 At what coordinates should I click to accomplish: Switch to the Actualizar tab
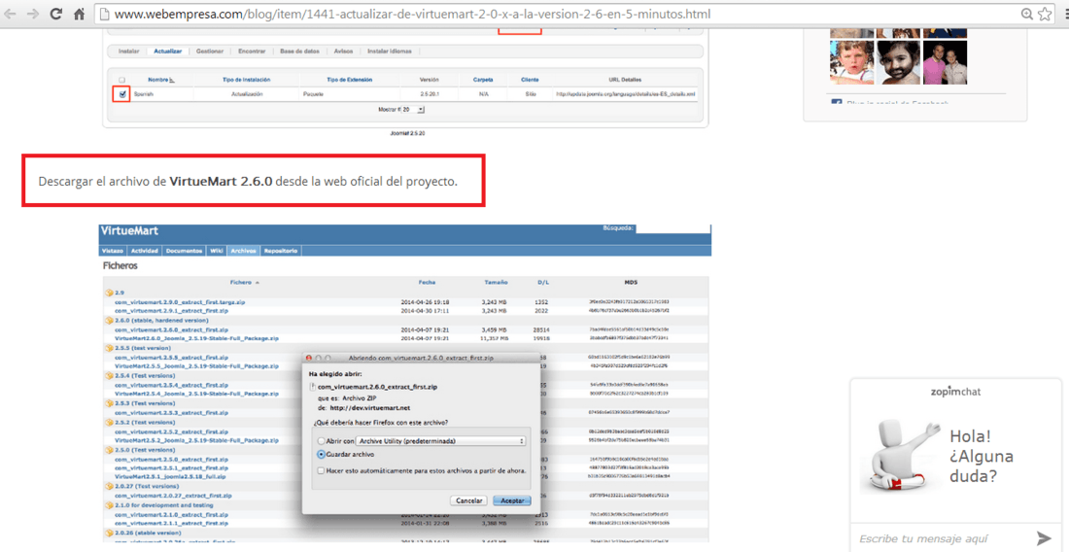(168, 52)
